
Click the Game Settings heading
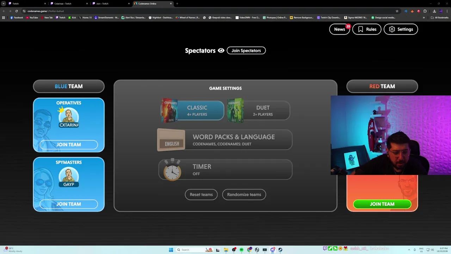pyautogui.click(x=225, y=88)
